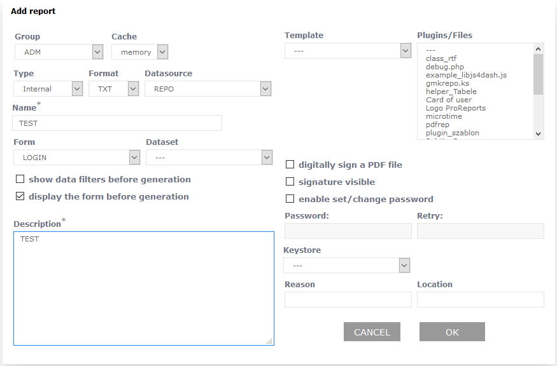Click the Plugins/Files scroll down arrow

click(538, 134)
